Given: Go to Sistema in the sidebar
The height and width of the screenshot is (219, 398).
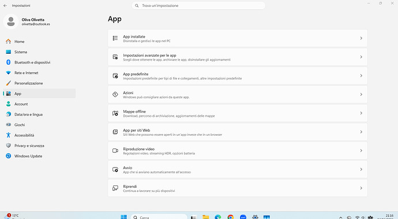Looking at the screenshot, I should 39,52.
